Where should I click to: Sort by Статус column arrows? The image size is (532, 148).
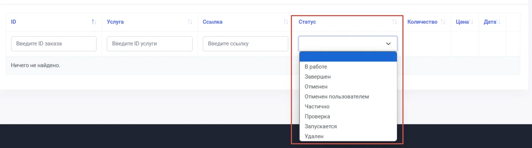pyautogui.click(x=395, y=22)
